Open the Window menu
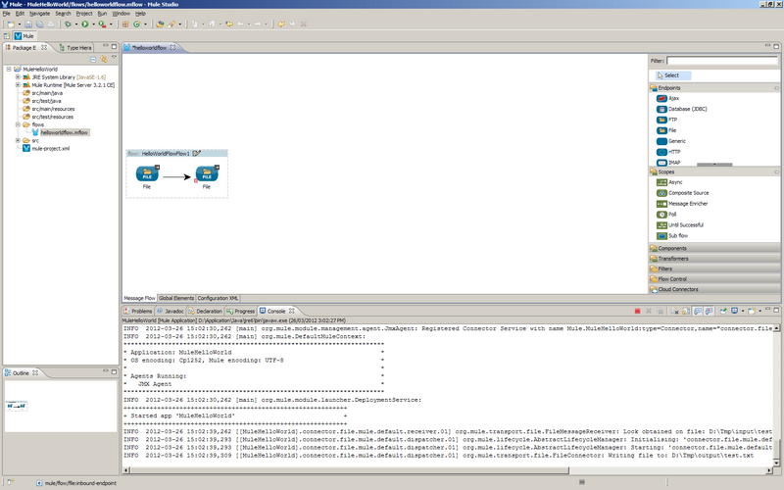This screenshot has width=784, height=490. click(121, 14)
